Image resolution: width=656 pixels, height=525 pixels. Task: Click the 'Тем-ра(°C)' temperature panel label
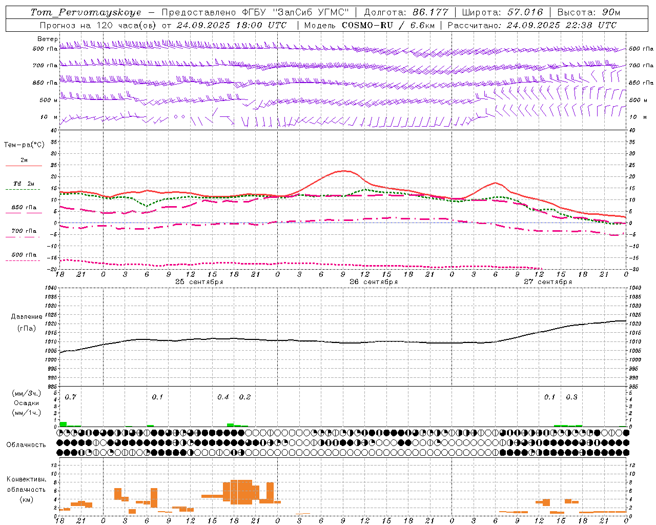tap(24, 145)
